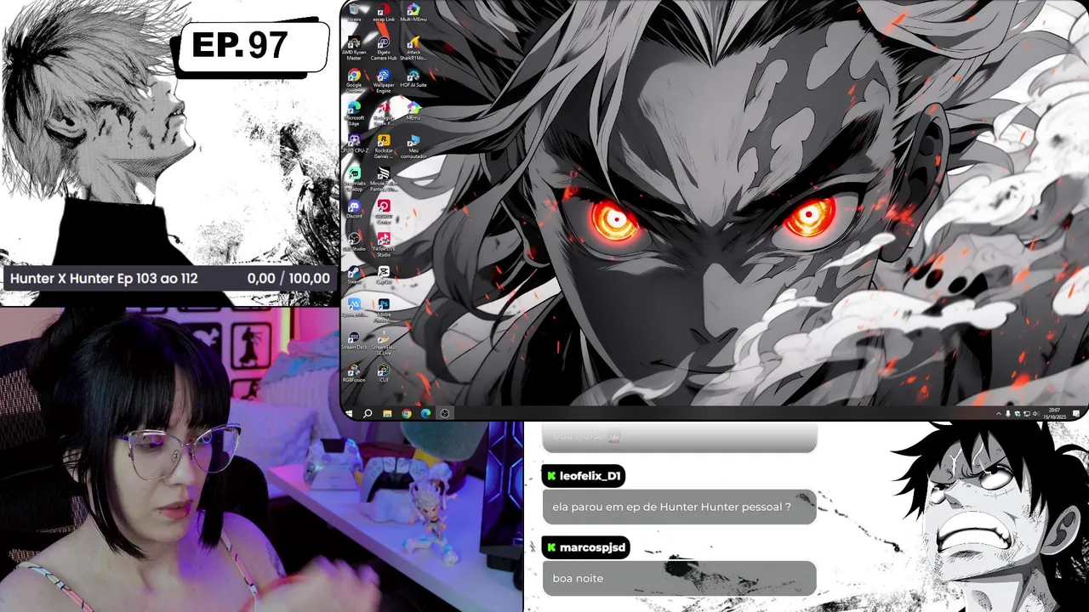Screen dimensions: 1089x612
Task: Open the Stream Deck desktop icon
Action: [x=354, y=341]
